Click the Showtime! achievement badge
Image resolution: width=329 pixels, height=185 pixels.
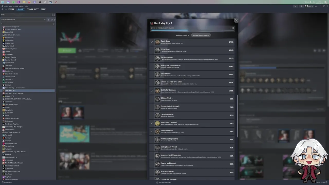coord(157,50)
